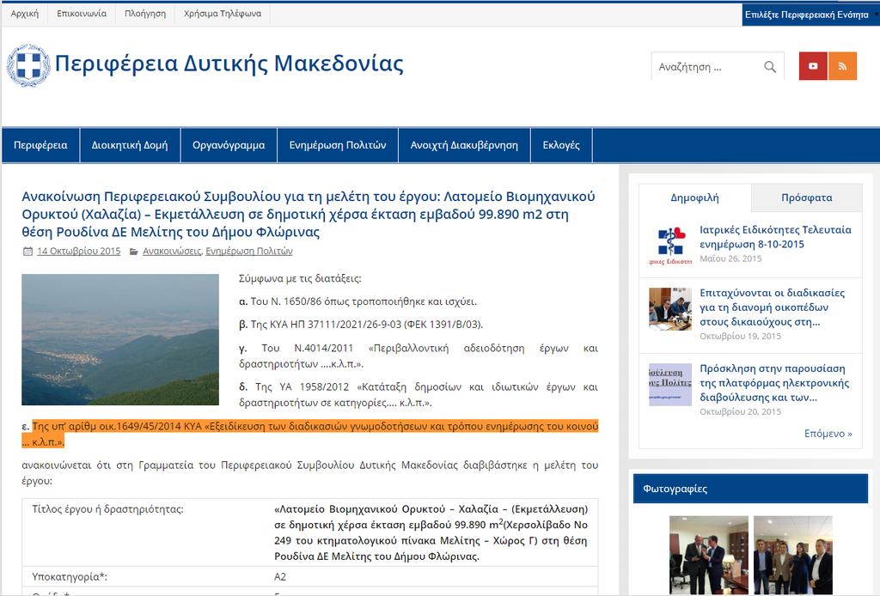Open the Αρχική top menu item

pos(25,14)
